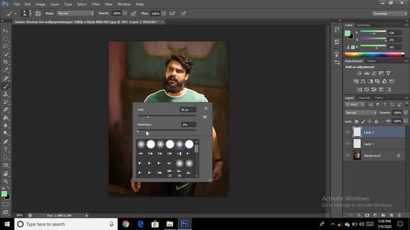Toggle lock all padlock
This screenshot has height=230, width=410.
pyautogui.click(x=376, y=121)
